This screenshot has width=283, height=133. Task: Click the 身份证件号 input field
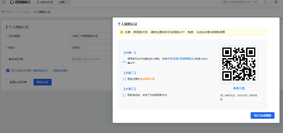pos(91,59)
